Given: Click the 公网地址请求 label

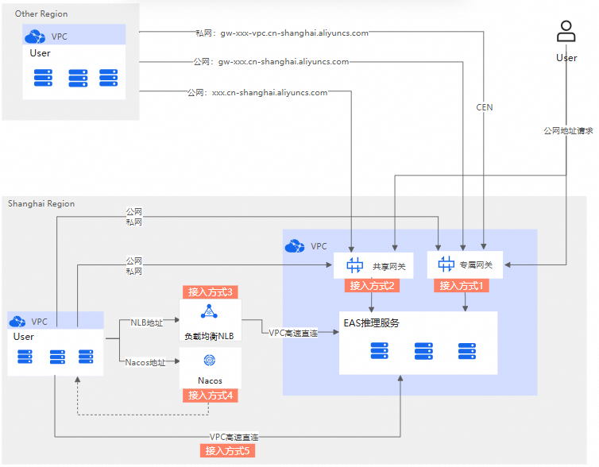Looking at the screenshot, I should click(568, 130).
